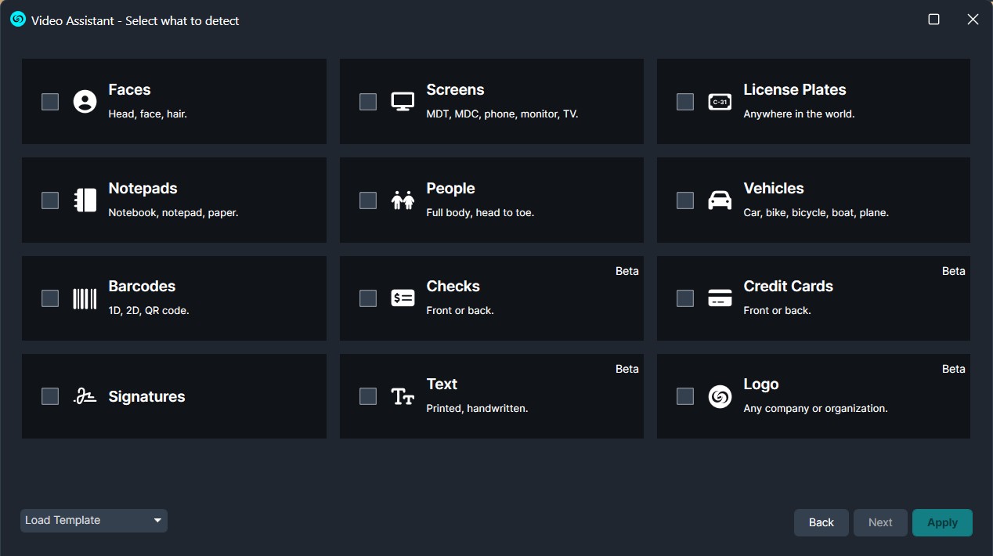This screenshot has width=993, height=556.
Task: Tick the Checks detection checkbox
Action: [368, 298]
